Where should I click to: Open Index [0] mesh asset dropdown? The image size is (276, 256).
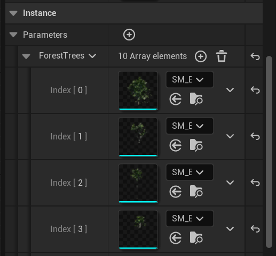coord(190,79)
